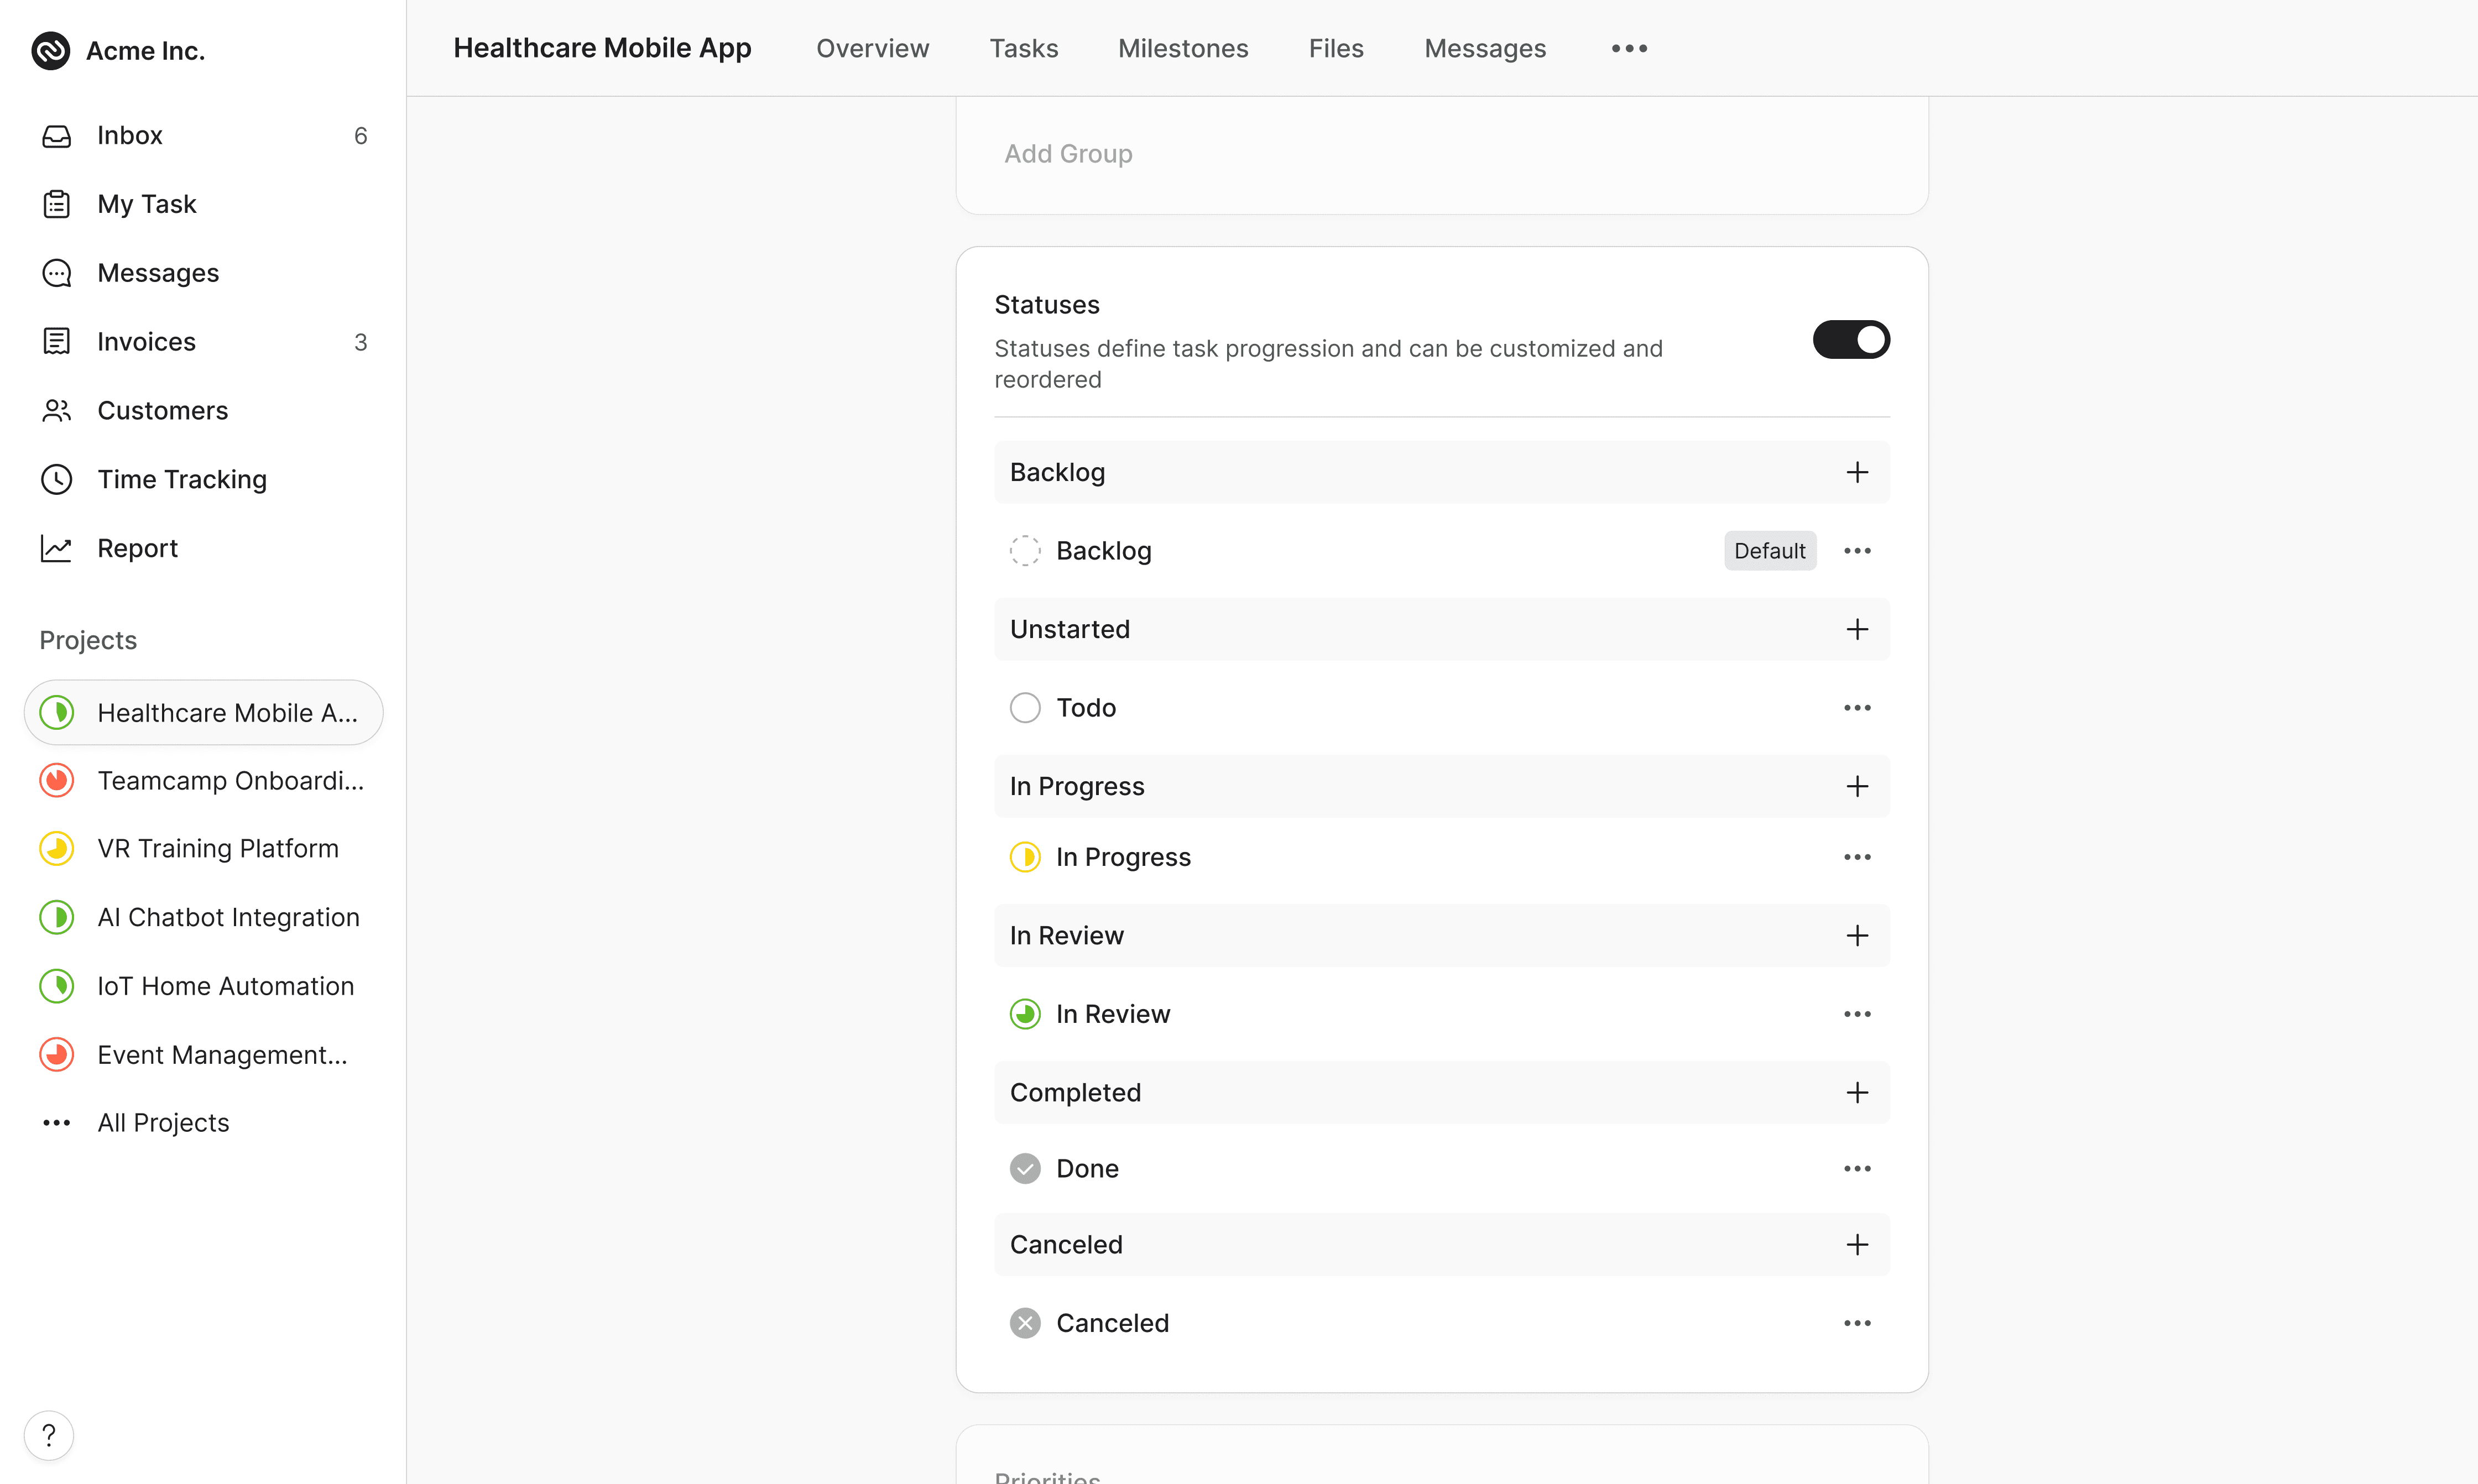2478x1484 pixels.
Task: Click the dashed Backlog status icon
Action: coord(1025,551)
